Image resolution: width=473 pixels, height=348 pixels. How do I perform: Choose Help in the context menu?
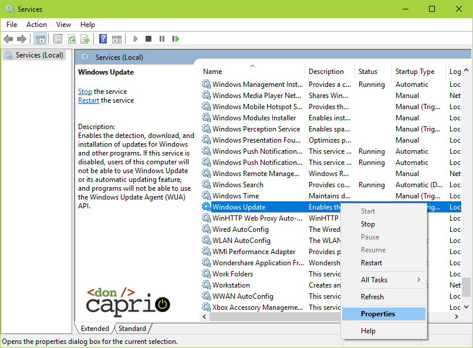point(384,331)
